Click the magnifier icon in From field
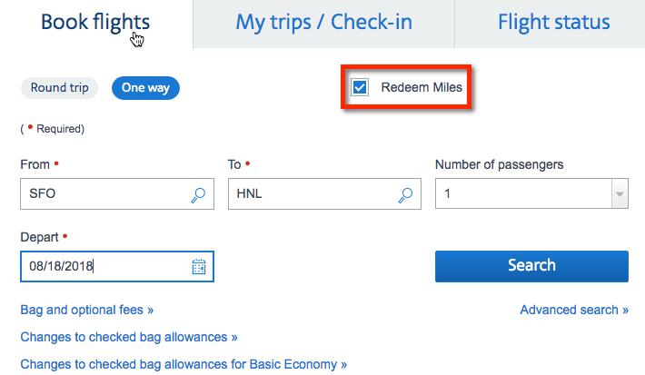645x375 pixels. coord(198,195)
